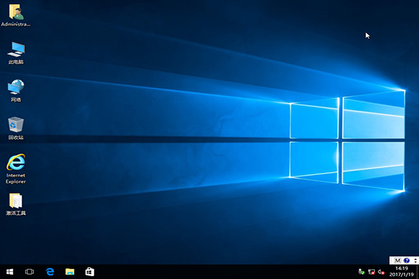
Task: Click the safely remove hardware tray icon
Action: tap(361, 271)
